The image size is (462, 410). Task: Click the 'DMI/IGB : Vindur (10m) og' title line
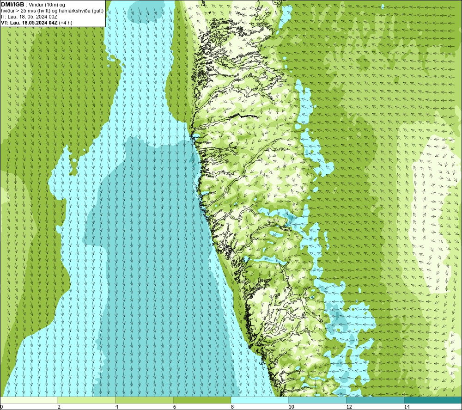(x=33, y=5)
